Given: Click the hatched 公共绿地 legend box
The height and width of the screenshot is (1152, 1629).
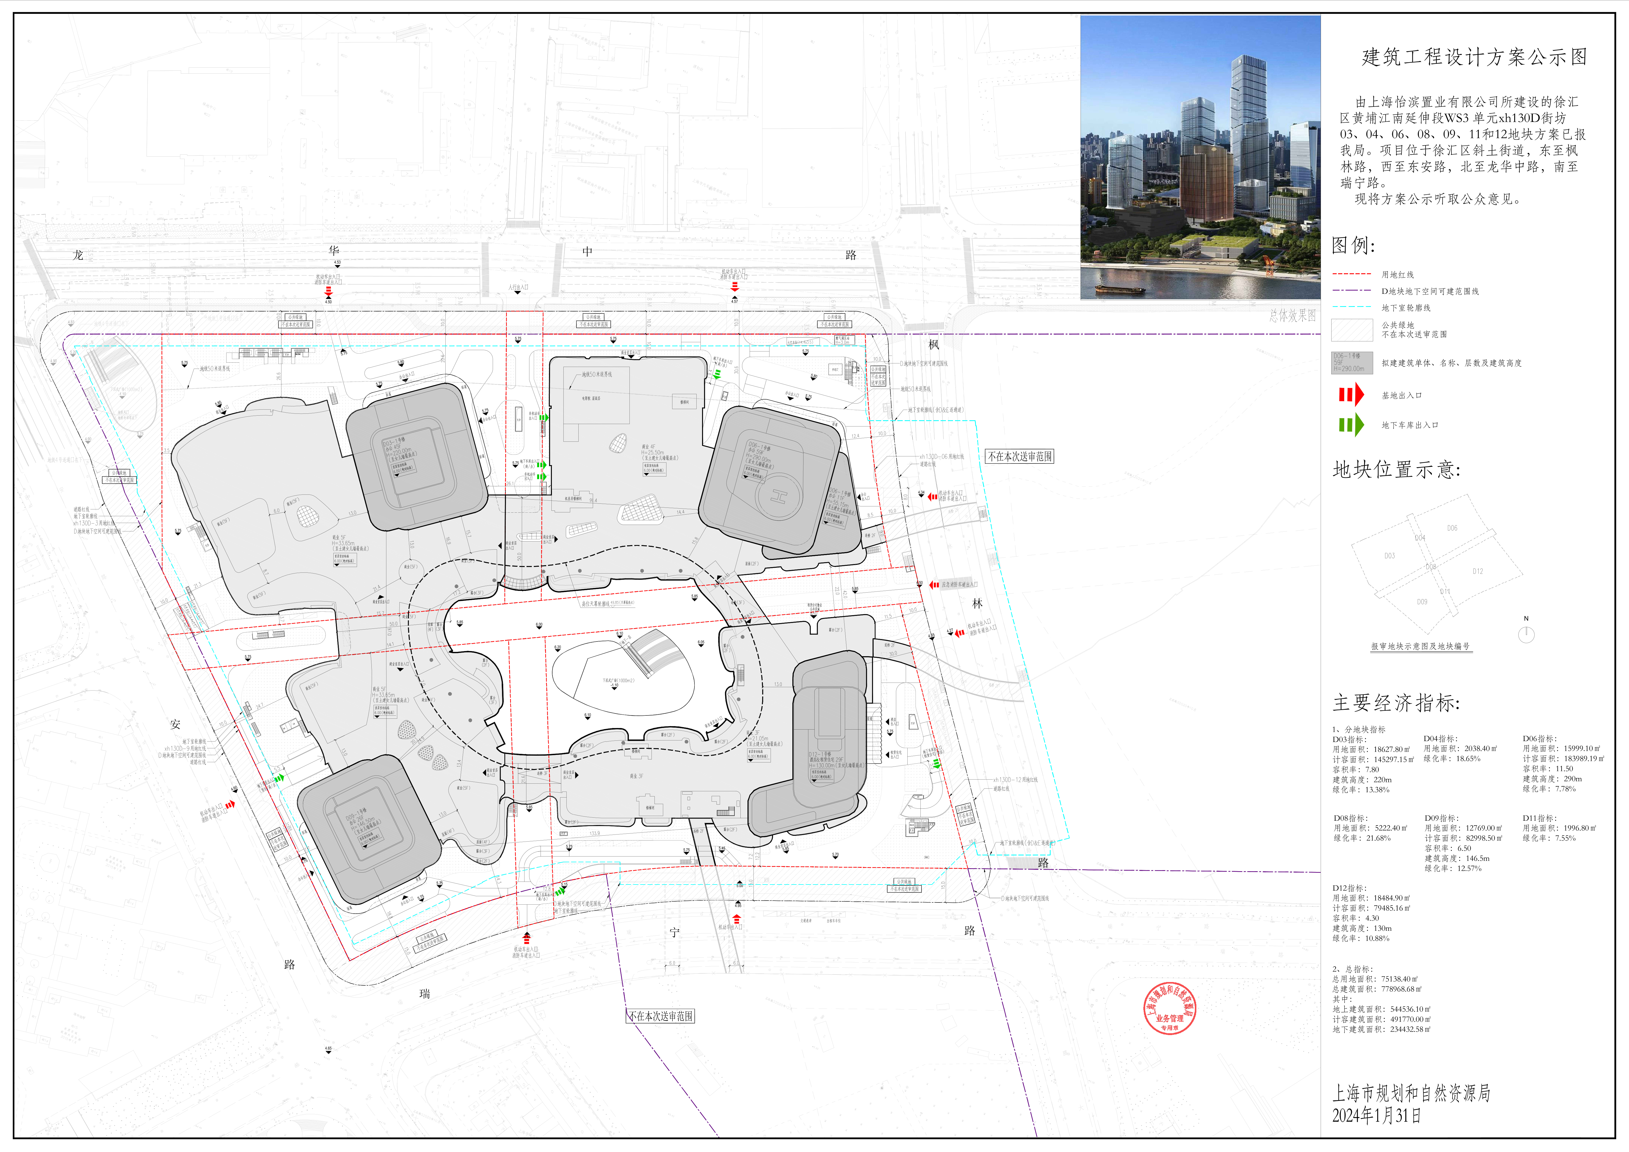Looking at the screenshot, I should [x=1352, y=330].
